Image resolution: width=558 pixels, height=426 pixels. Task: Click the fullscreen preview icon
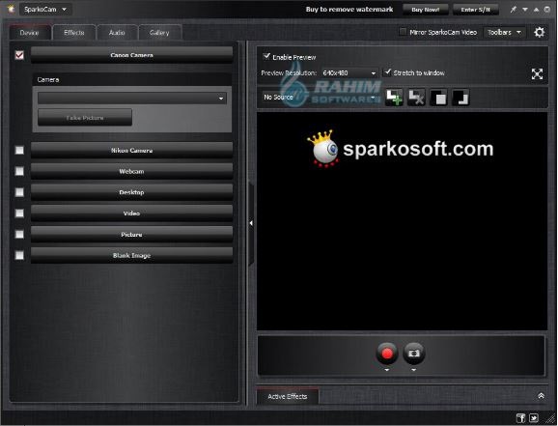537,73
